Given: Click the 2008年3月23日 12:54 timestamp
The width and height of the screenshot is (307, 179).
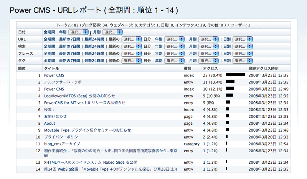Looking at the screenshot, I should click(x=268, y=144).
